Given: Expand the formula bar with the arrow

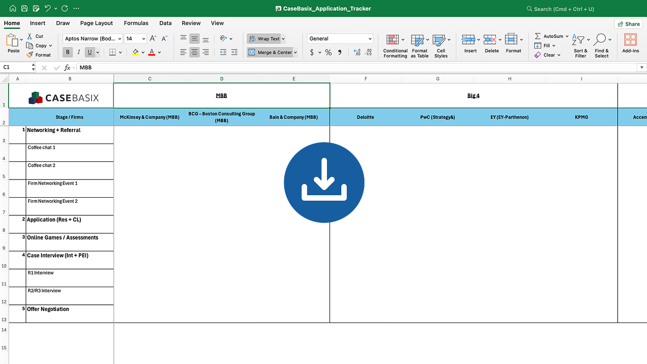Looking at the screenshot, I should pos(642,67).
